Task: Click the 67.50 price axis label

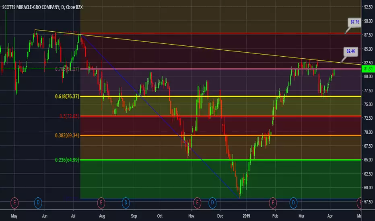Action: click(x=368, y=146)
